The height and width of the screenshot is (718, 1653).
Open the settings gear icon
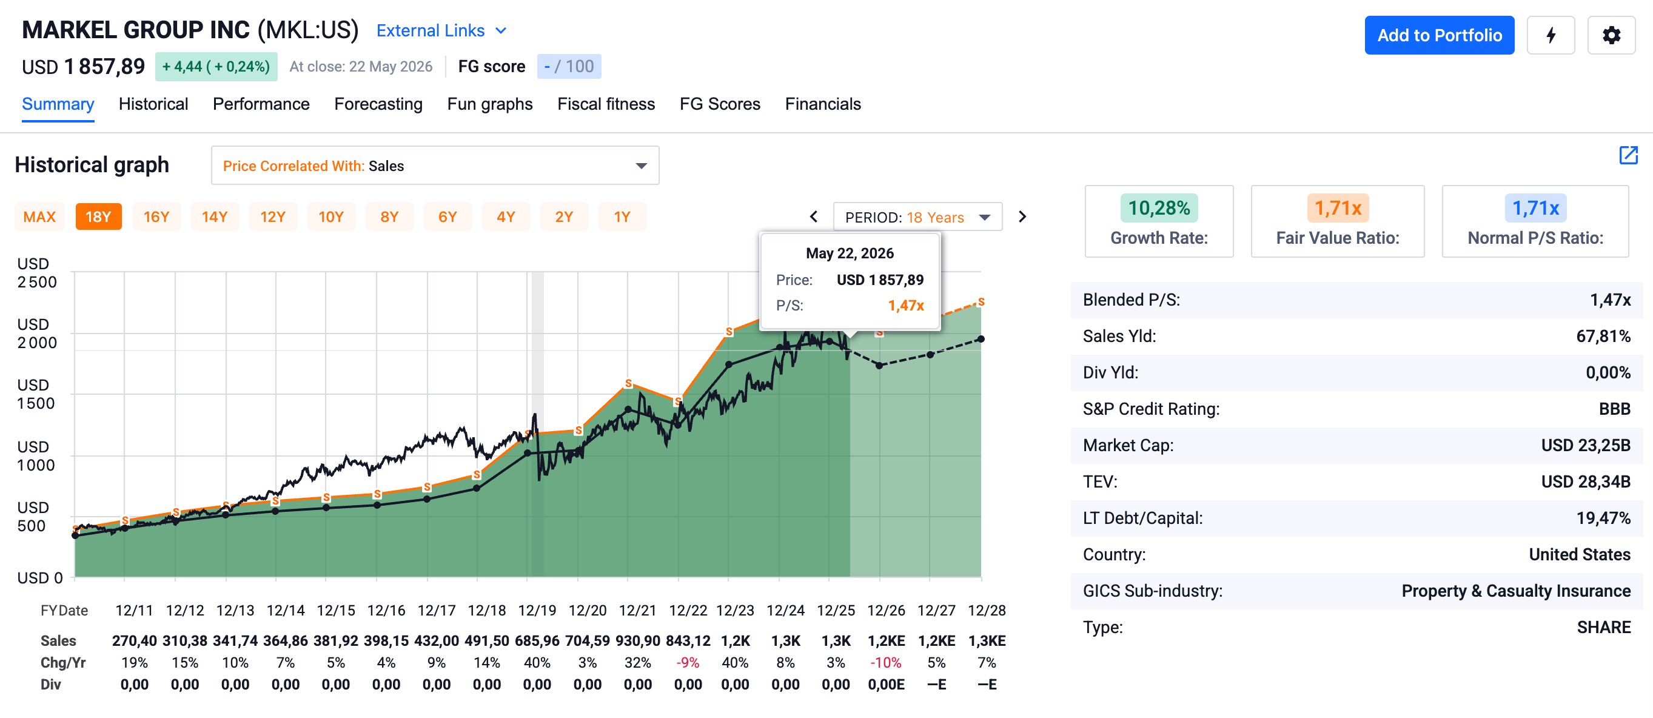[x=1611, y=35]
